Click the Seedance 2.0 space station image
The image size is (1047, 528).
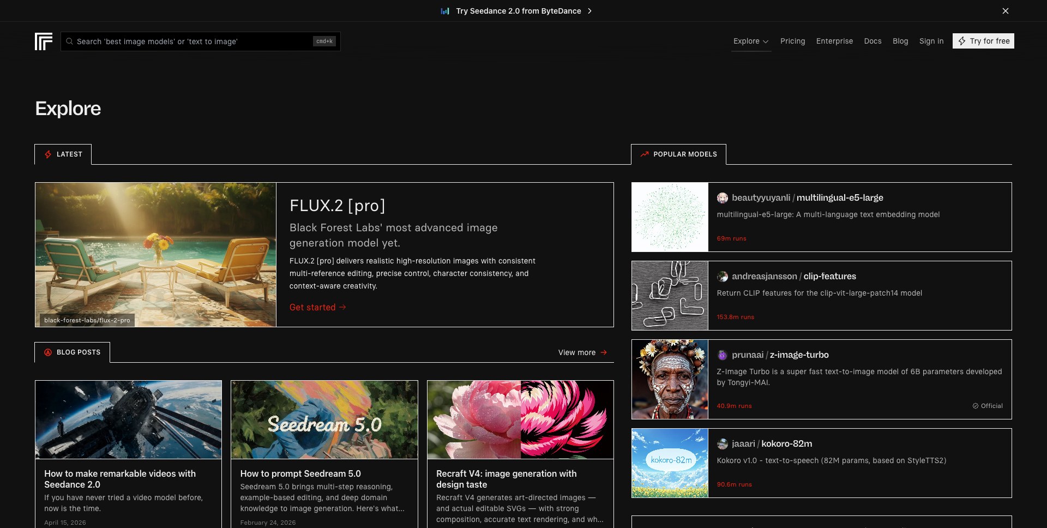(129, 420)
